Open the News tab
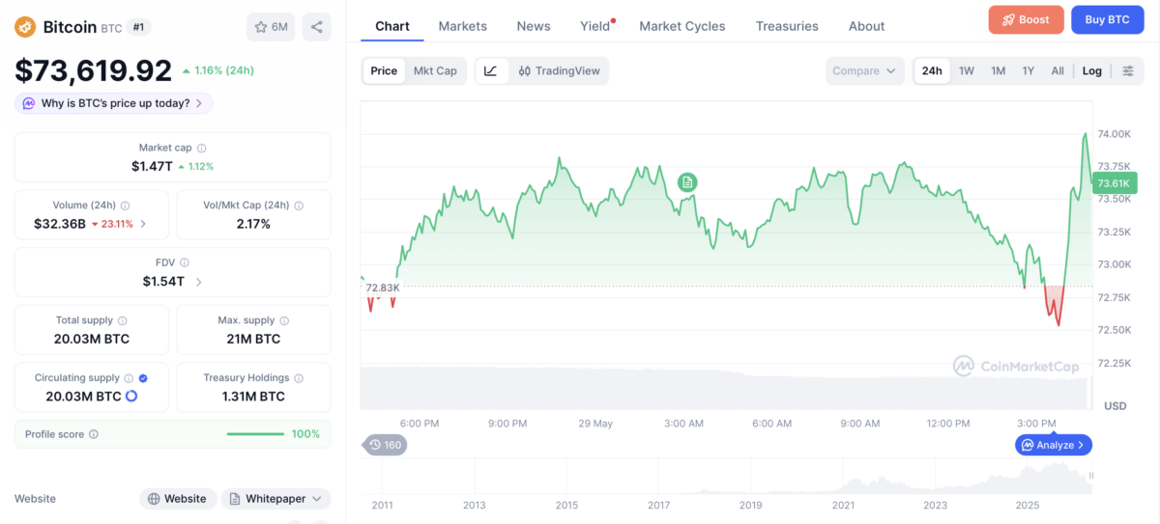 click(534, 26)
